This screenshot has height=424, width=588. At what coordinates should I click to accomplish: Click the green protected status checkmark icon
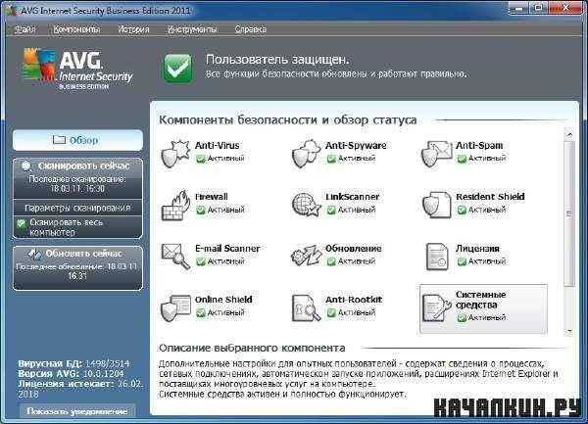(x=178, y=69)
